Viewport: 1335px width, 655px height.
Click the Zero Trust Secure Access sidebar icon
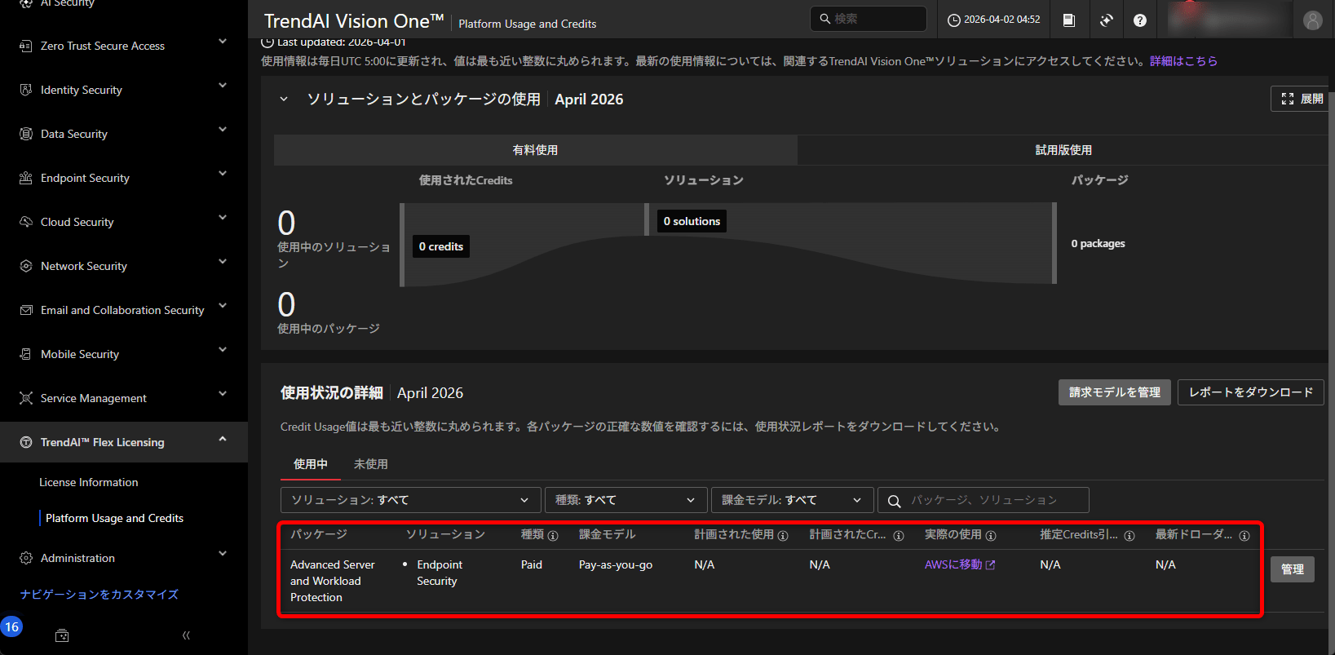[26, 46]
